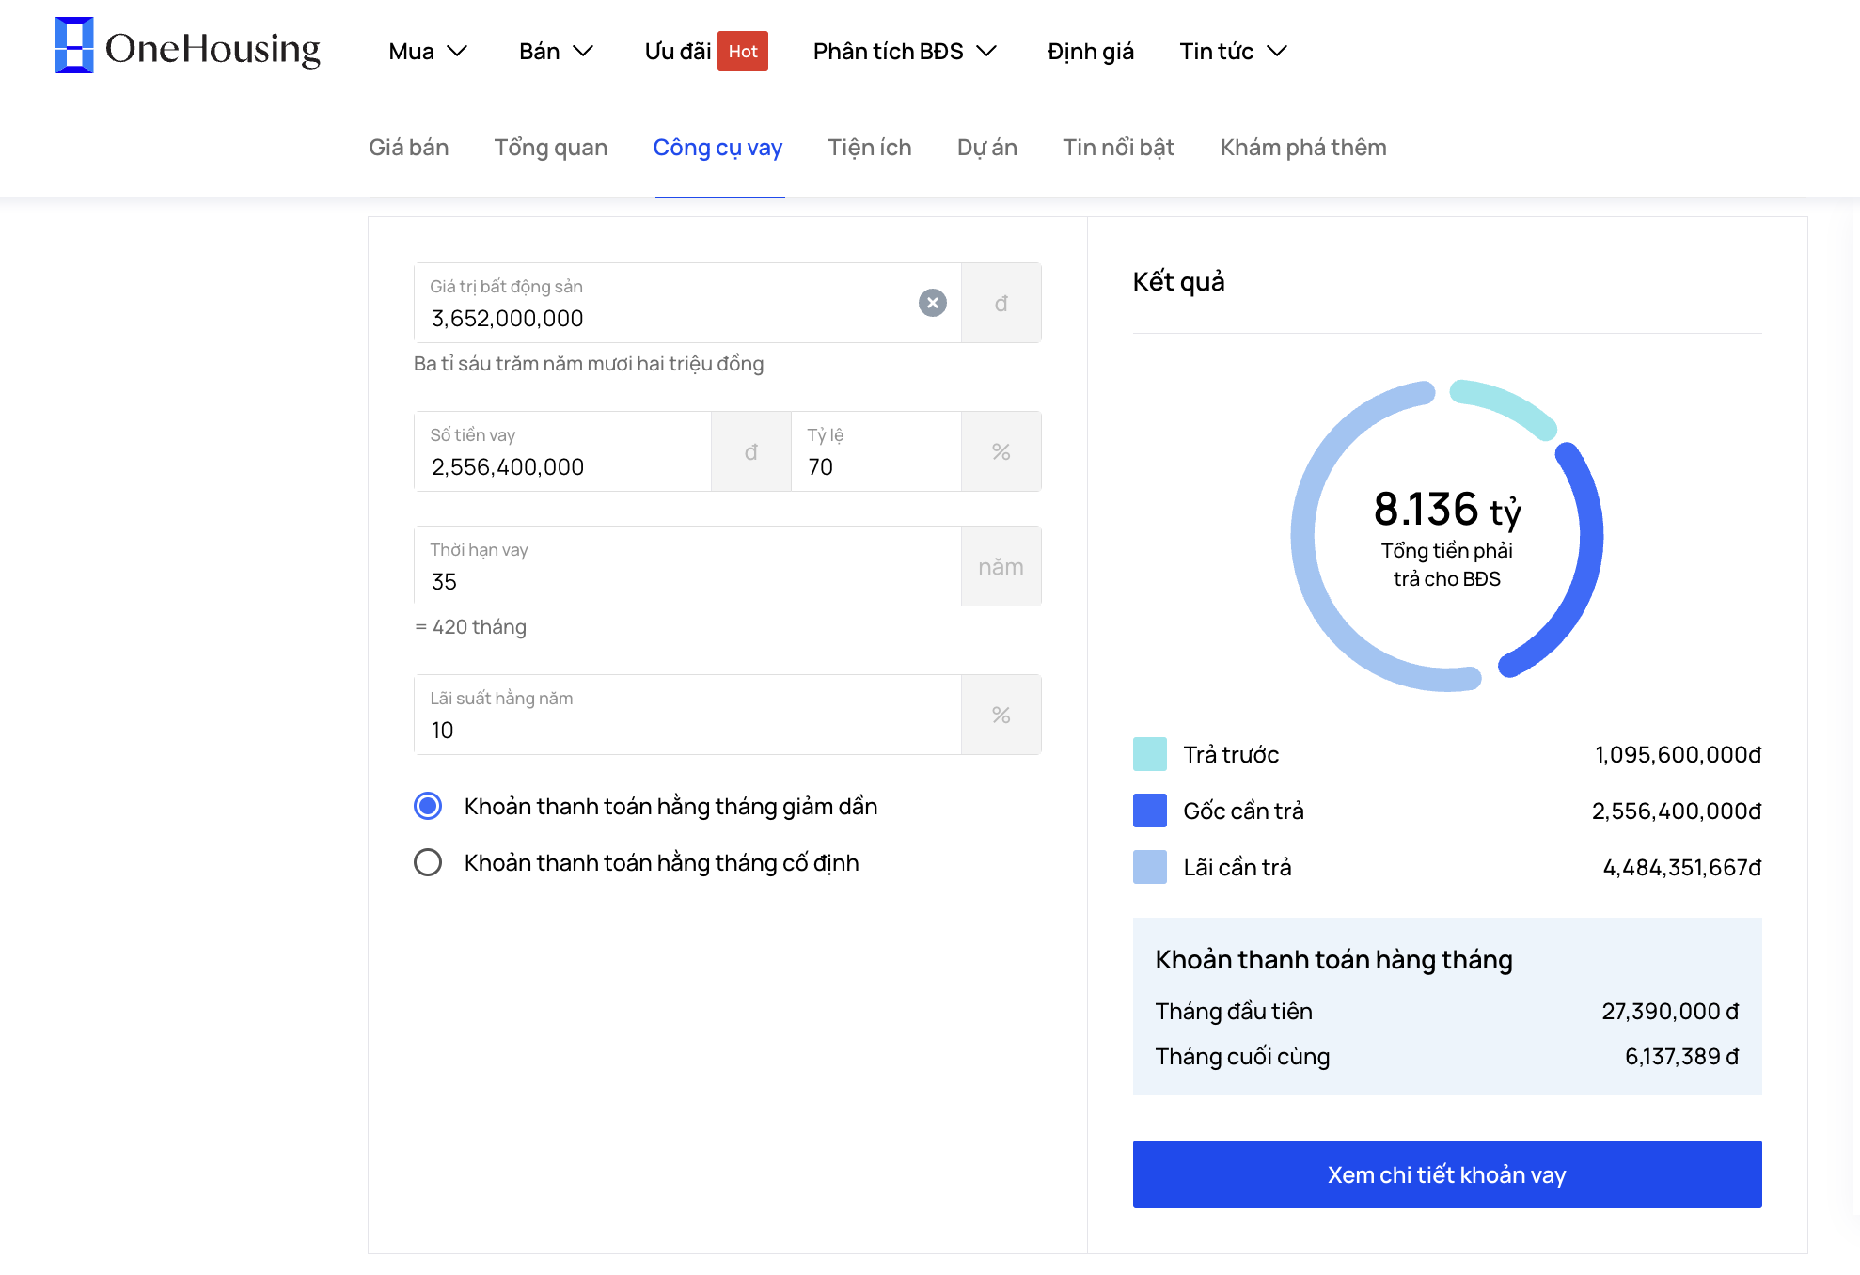Click the Tháng cuối cùng label
Screen dimensions: 1860x1275
[x=1242, y=1056]
